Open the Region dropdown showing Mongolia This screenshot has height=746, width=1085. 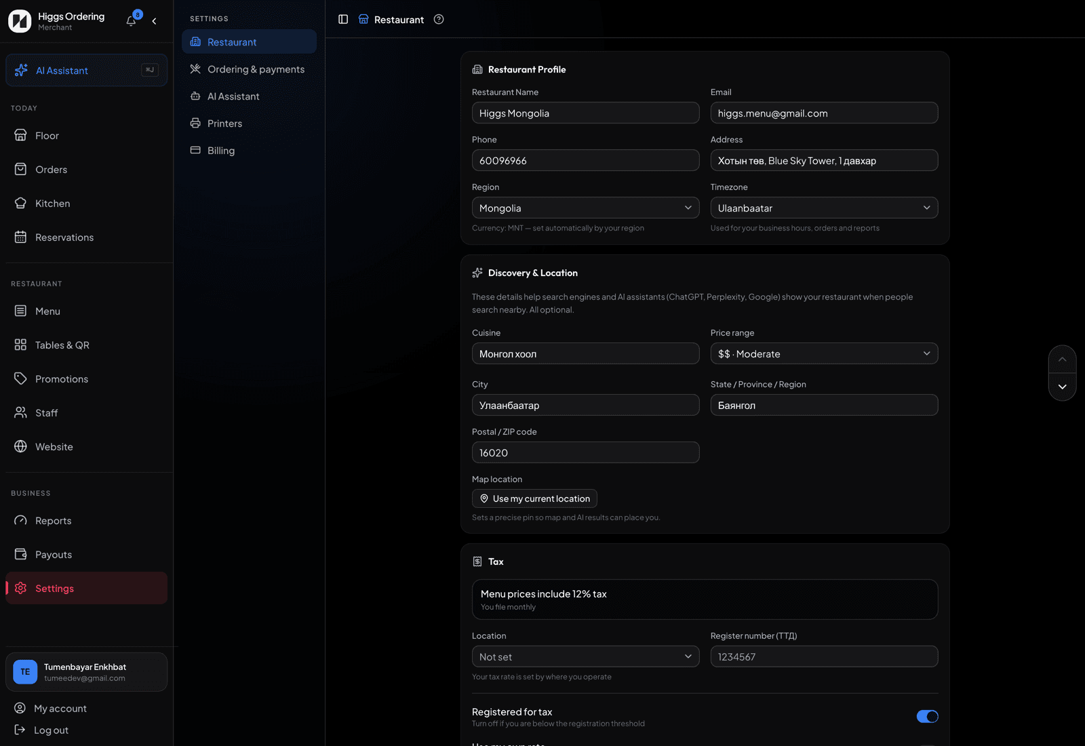(585, 208)
